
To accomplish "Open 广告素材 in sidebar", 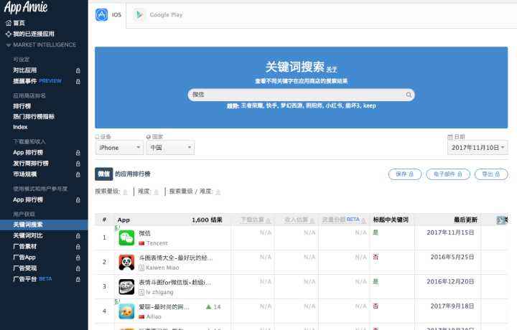I will coord(25,246).
